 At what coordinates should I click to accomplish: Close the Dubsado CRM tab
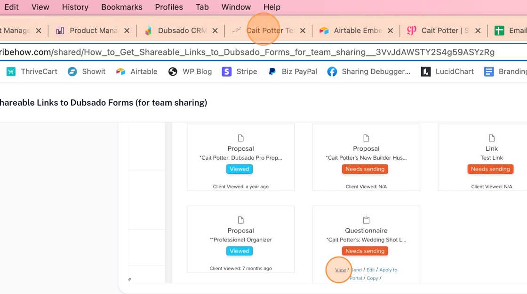click(215, 31)
